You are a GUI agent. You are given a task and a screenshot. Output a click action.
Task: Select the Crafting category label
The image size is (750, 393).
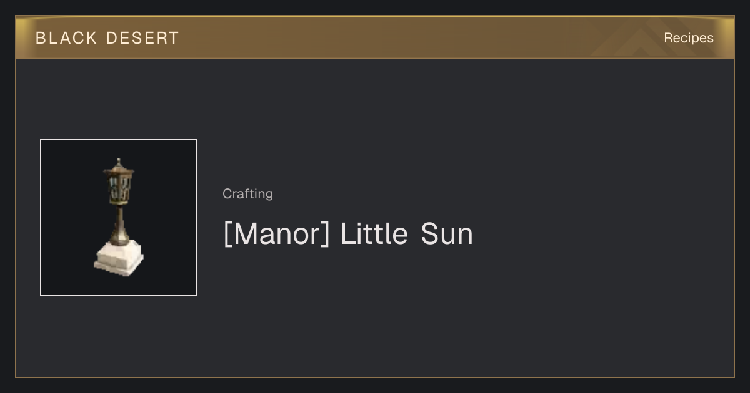pyautogui.click(x=247, y=194)
